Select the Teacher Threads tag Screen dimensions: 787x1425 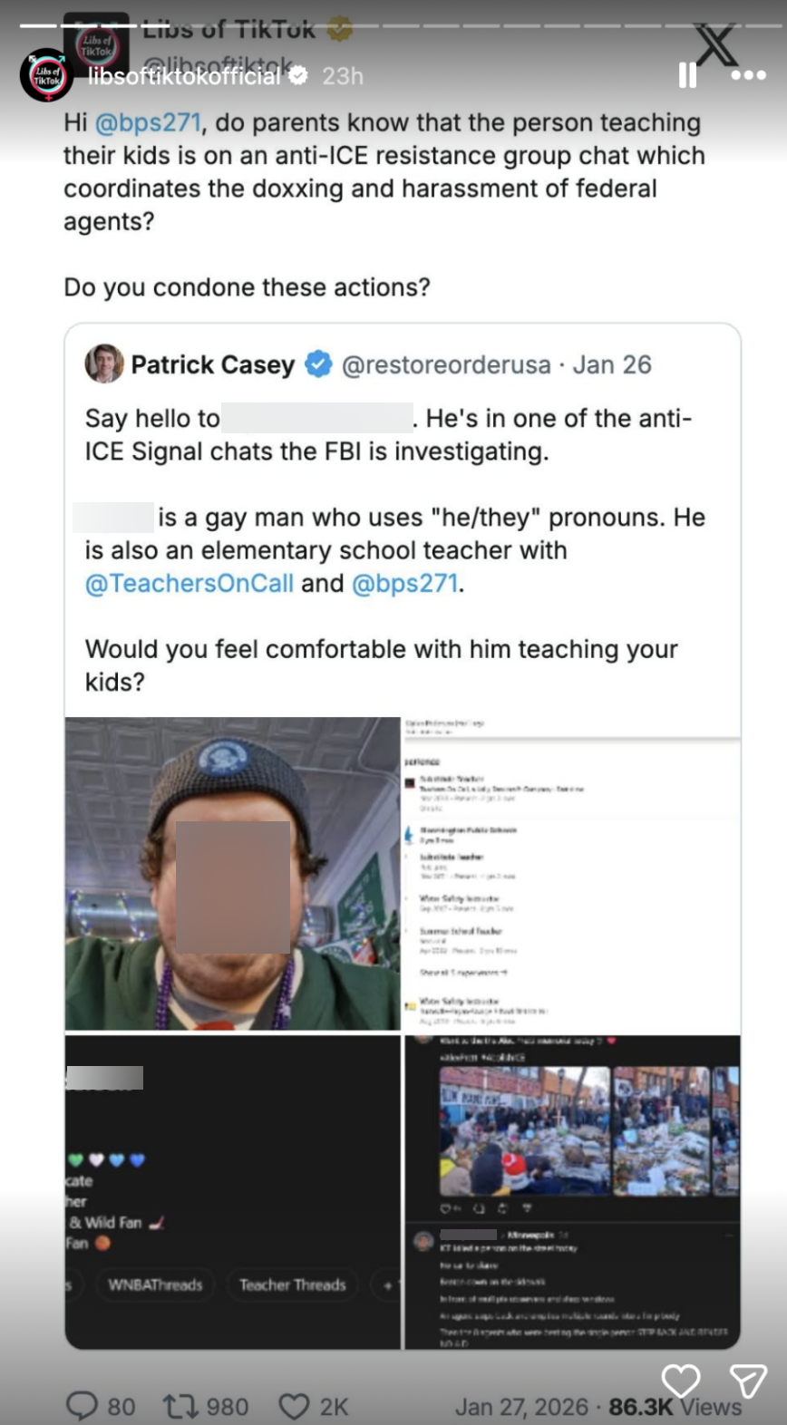coord(292,1284)
